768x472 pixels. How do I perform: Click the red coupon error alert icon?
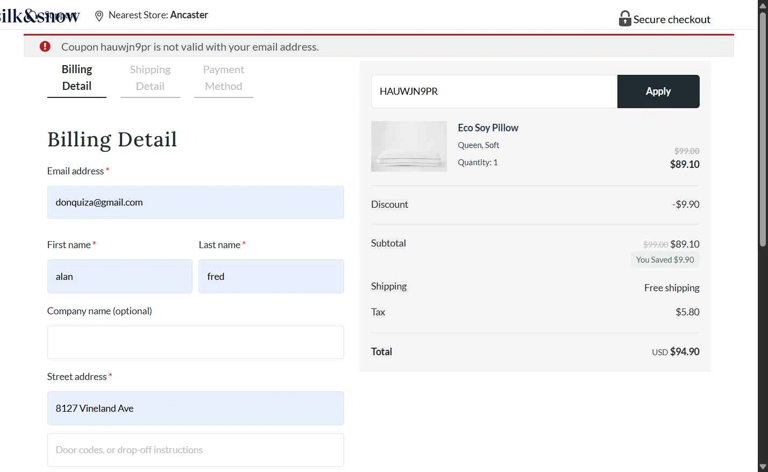click(x=45, y=47)
